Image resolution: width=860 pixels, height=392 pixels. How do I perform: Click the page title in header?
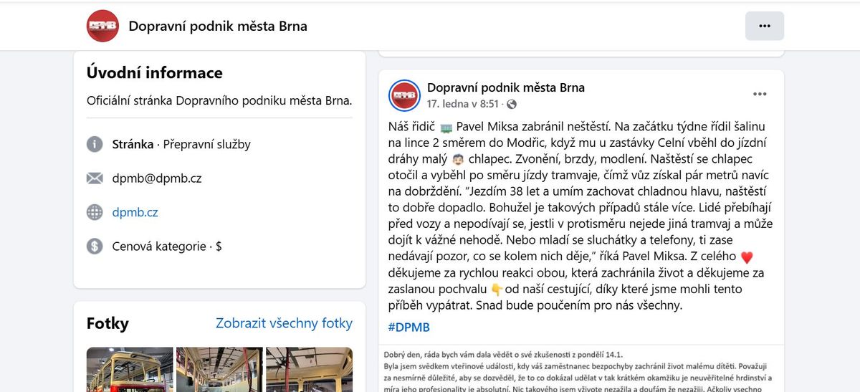(x=218, y=27)
